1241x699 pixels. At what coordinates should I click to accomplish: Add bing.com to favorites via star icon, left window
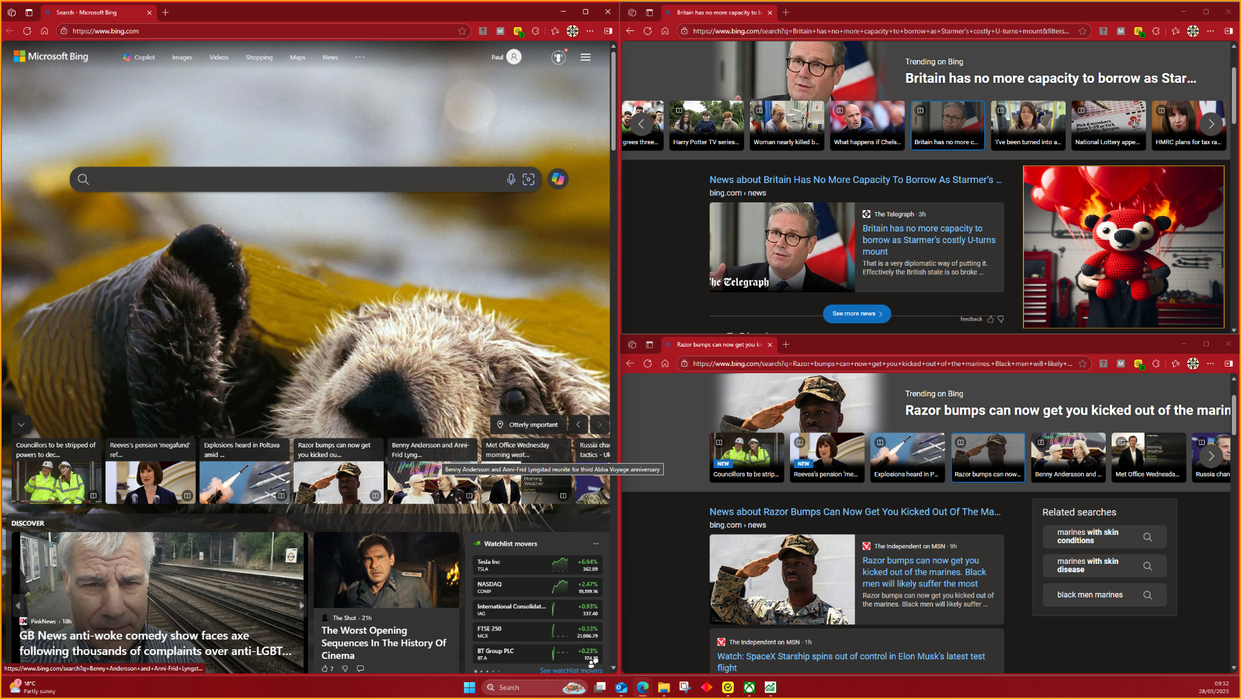click(462, 31)
